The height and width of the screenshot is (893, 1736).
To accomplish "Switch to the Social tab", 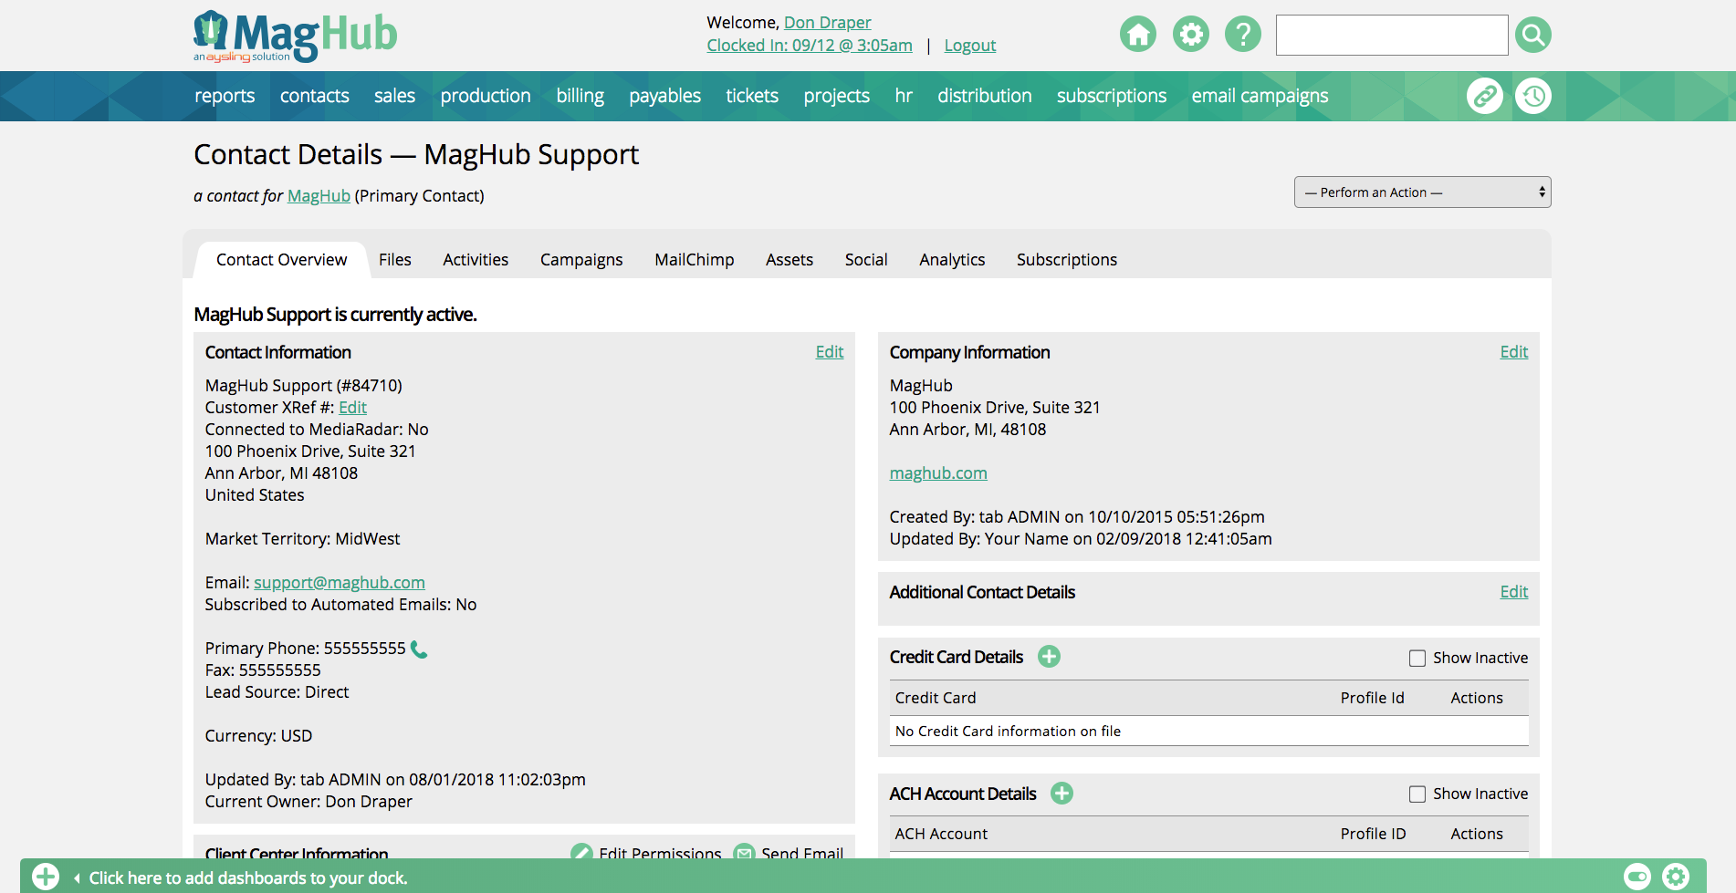I will 866,260.
